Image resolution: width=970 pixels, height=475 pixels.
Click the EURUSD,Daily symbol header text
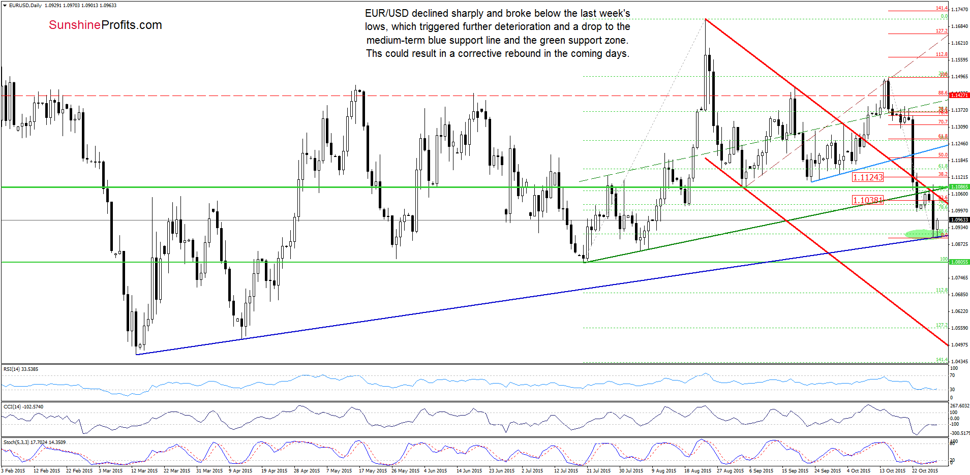click(x=26, y=6)
